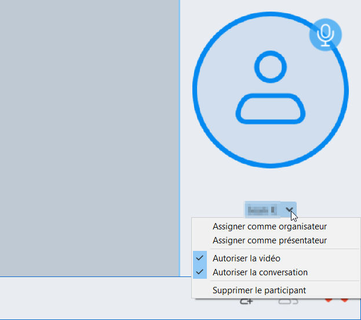This screenshot has width=361, height=320.
Task: Click the checkmark beside Autoriser la vidéo
Action: point(199,258)
